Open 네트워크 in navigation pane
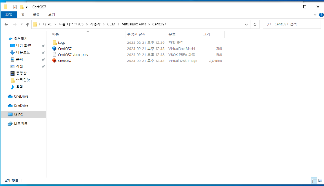Viewport: 324px width, 186px height. [20, 124]
